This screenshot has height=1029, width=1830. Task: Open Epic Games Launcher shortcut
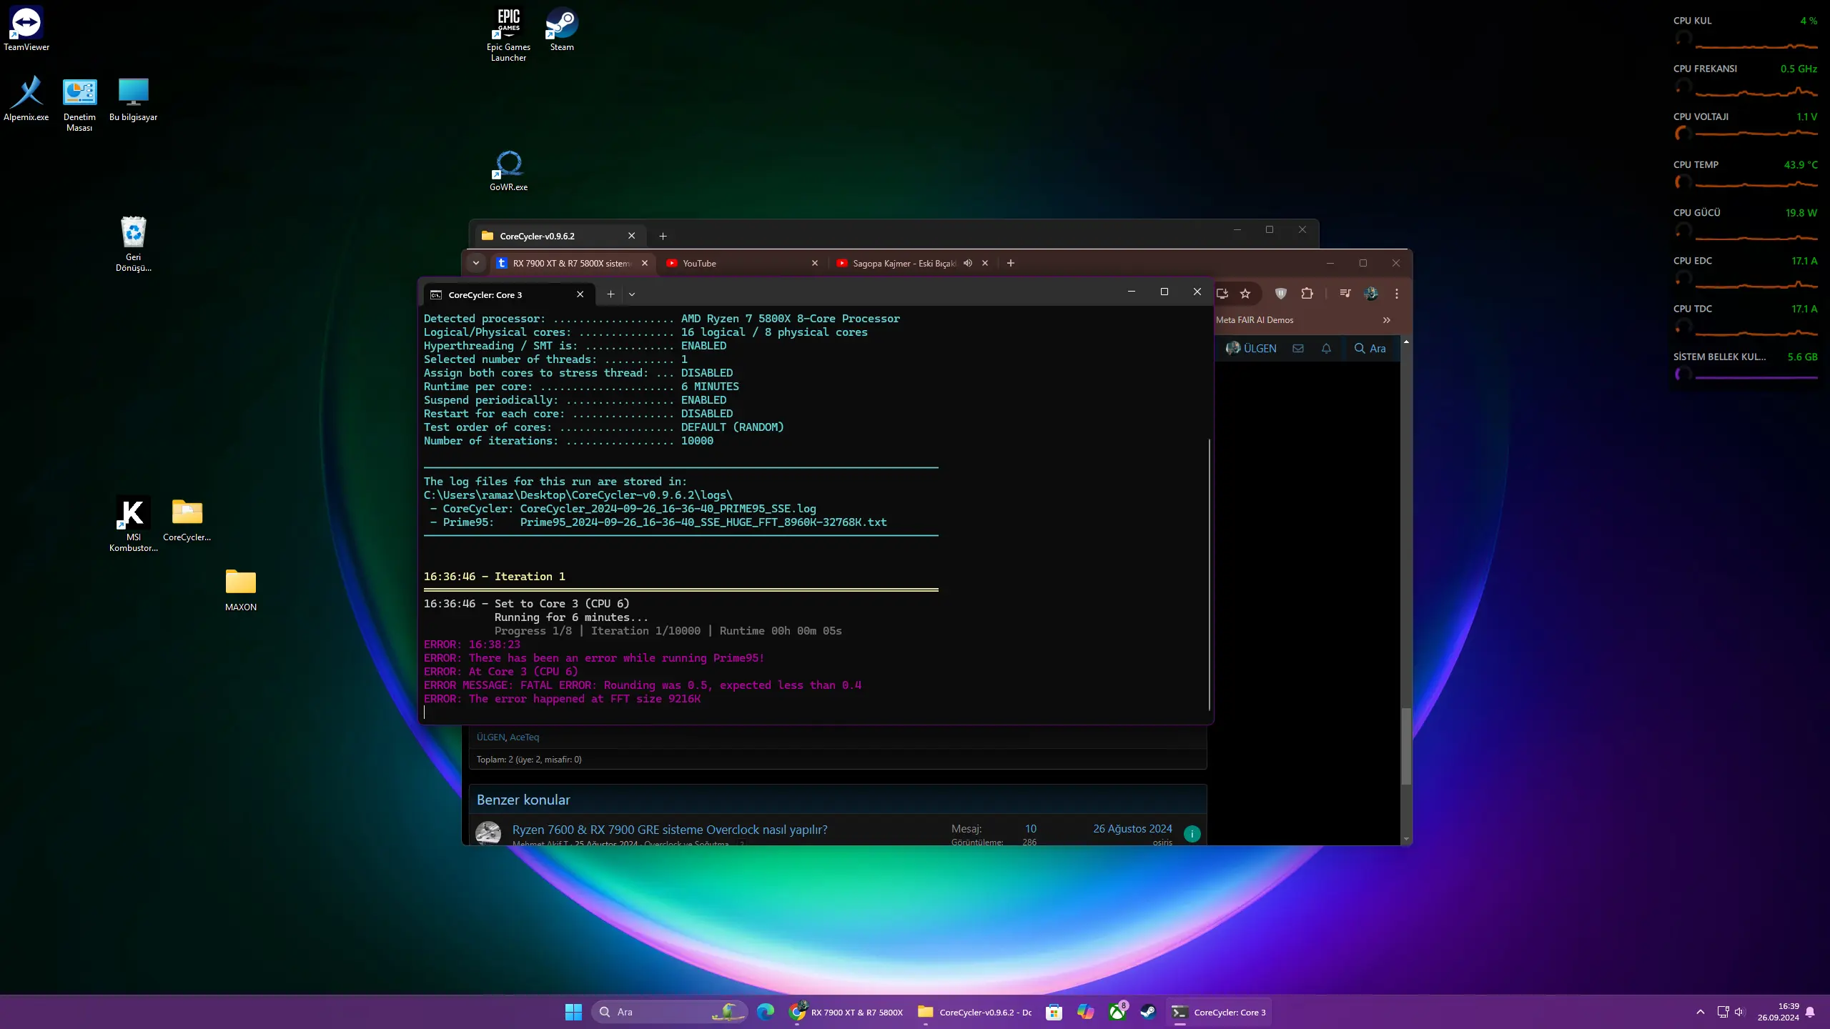click(508, 34)
